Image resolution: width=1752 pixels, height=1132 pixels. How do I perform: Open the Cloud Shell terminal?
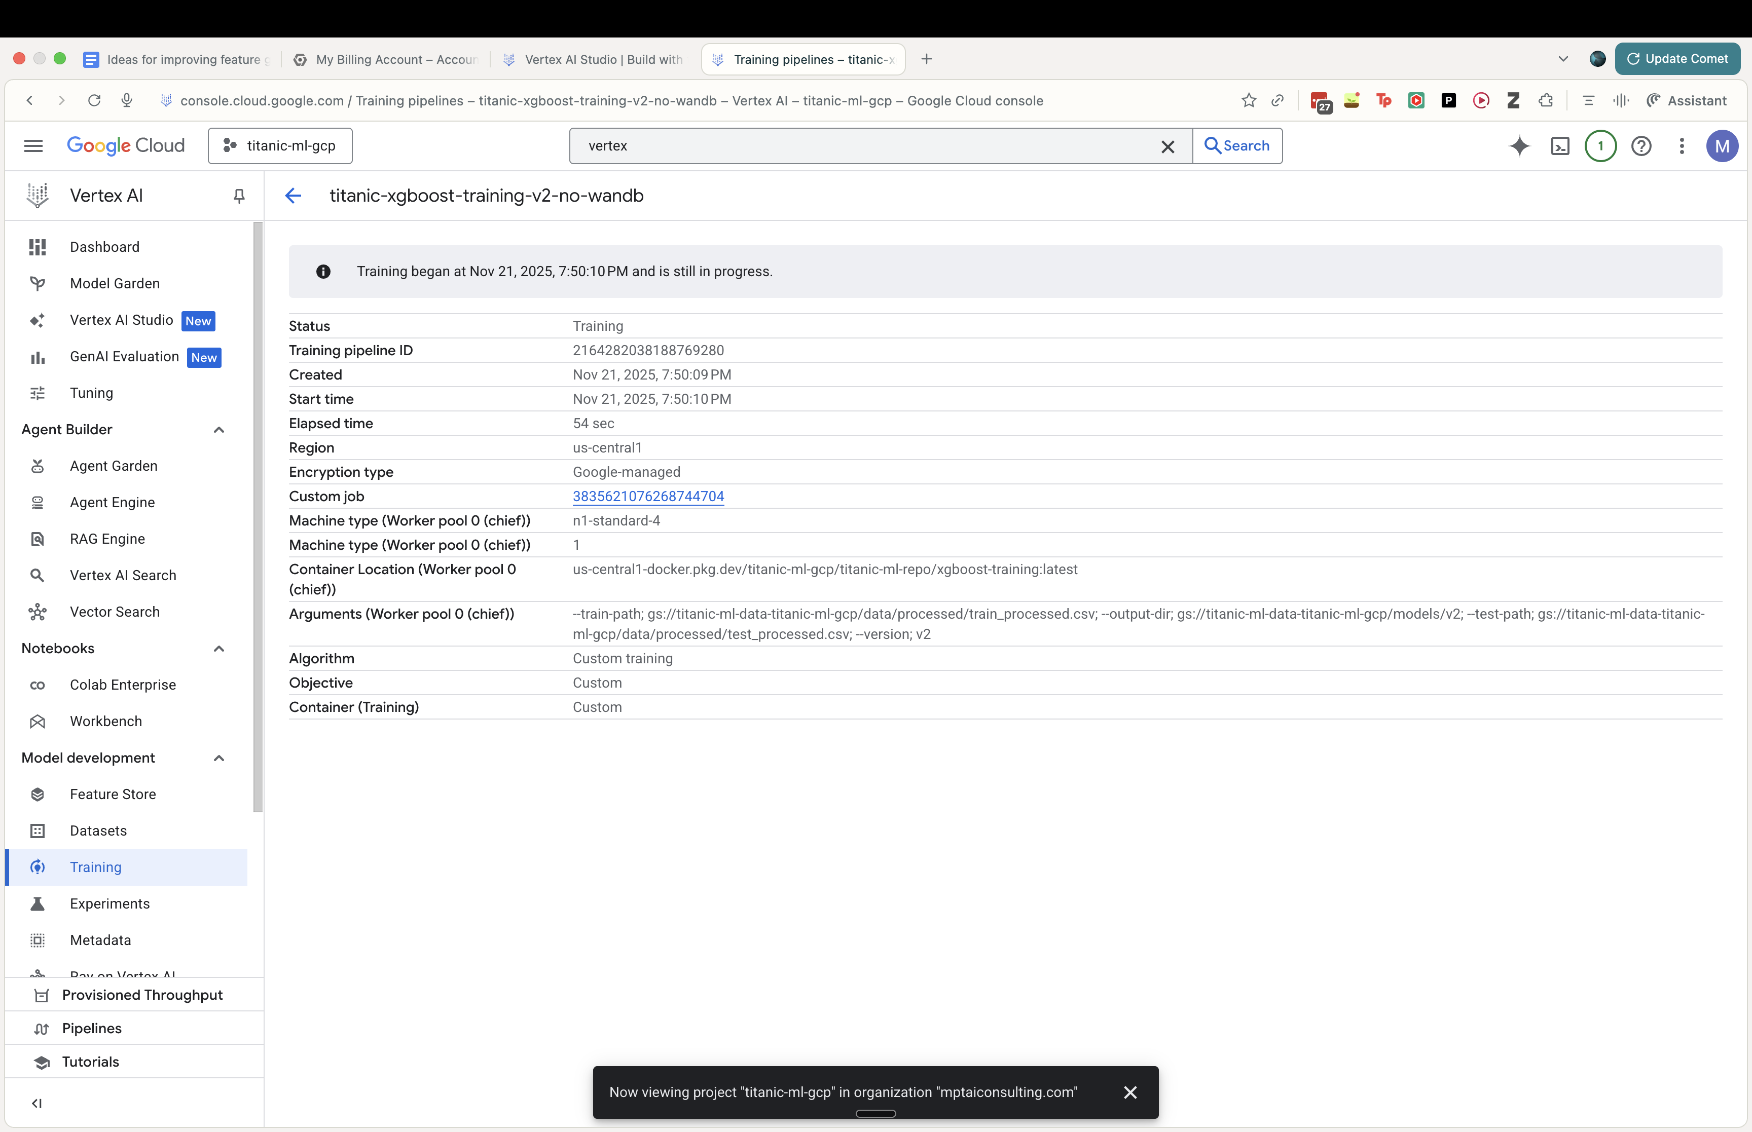tap(1560, 145)
